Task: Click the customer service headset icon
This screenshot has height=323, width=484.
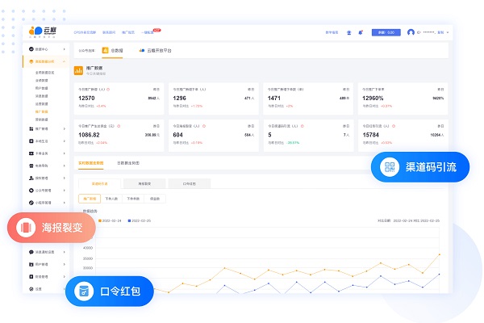Action: [x=348, y=32]
